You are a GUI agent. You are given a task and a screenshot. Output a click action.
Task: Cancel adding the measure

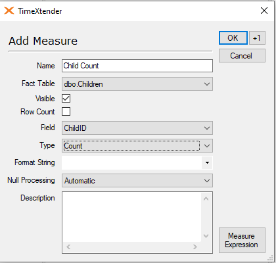(x=242, y=56)
